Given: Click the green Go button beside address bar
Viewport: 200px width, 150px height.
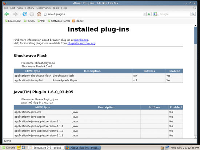Looking at the screenshot, I should [149, 14].
